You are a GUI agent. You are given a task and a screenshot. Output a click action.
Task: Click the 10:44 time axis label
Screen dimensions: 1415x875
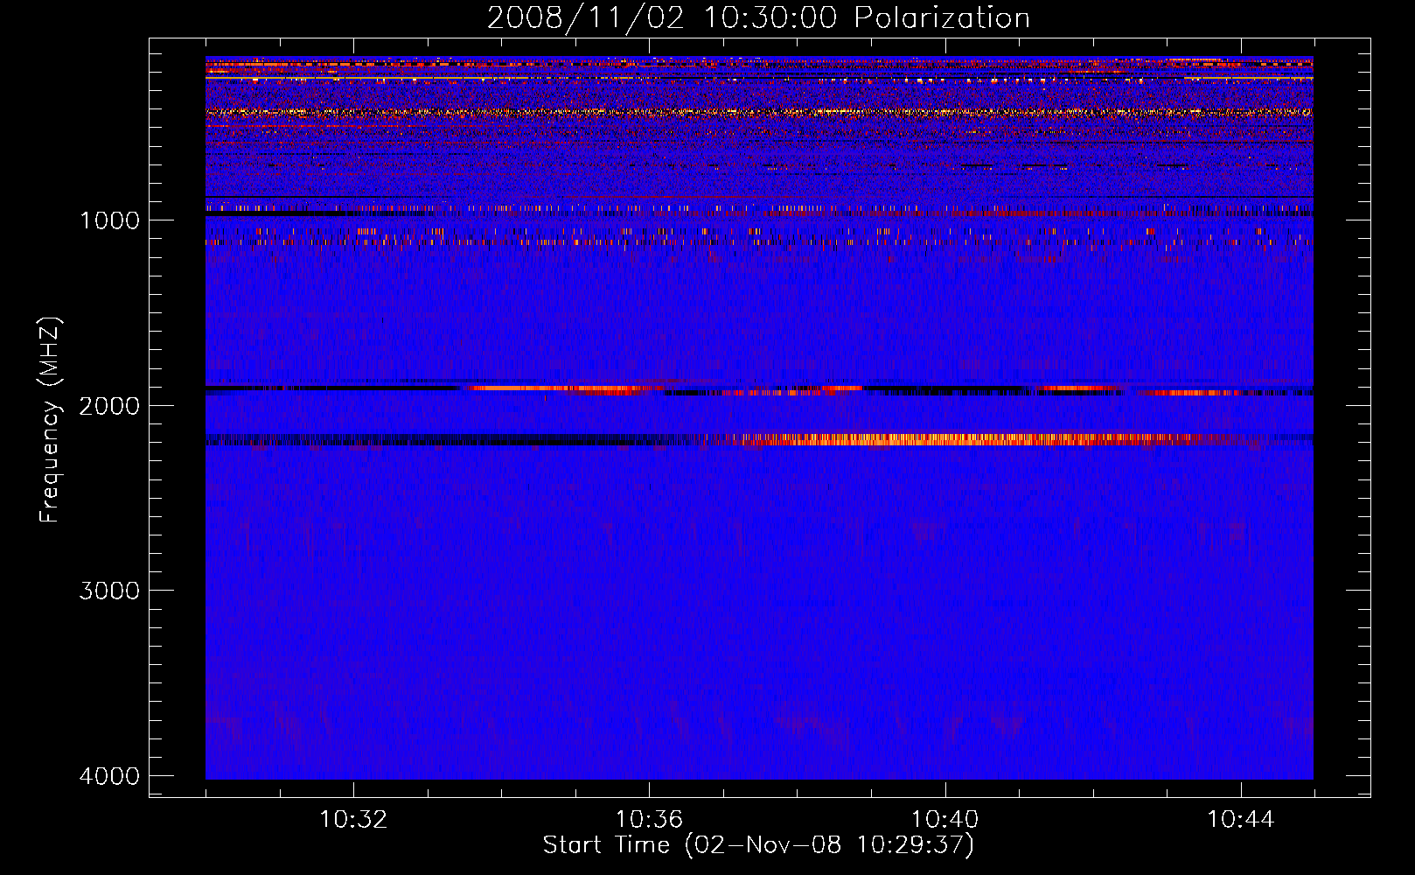coord(1241,820)
